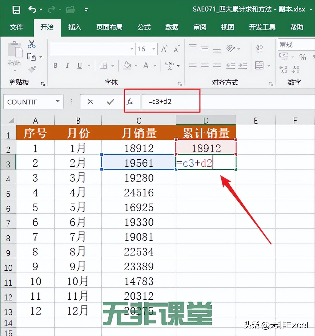The image size is (315, 336).
Task: Click the Percent Style icon in number group
Action: [303, 57]
